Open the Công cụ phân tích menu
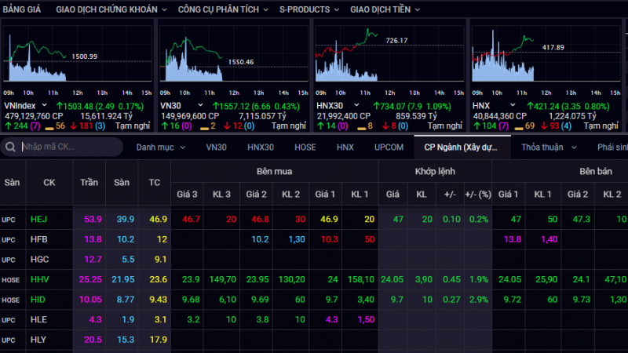628x353 pixels. [x=223, y=9]
